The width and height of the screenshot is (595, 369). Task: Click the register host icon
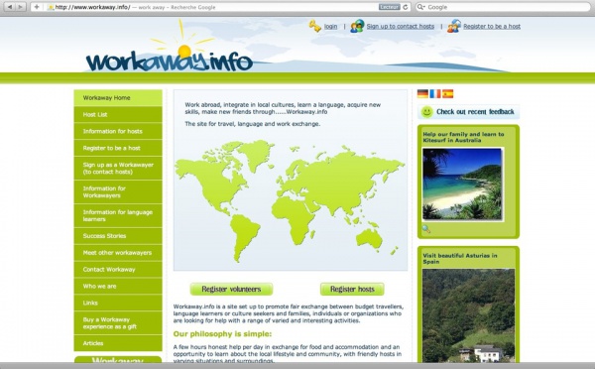454,26
